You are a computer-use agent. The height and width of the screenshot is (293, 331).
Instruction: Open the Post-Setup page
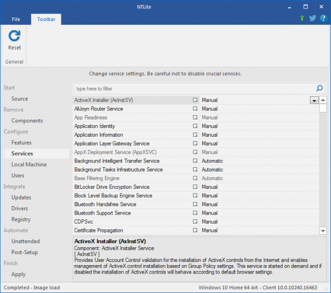click(25, 252)
